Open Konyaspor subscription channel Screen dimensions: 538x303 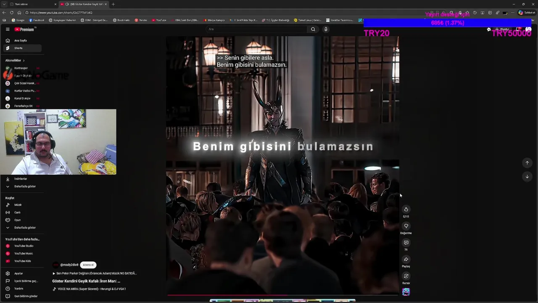coord(22,68)
